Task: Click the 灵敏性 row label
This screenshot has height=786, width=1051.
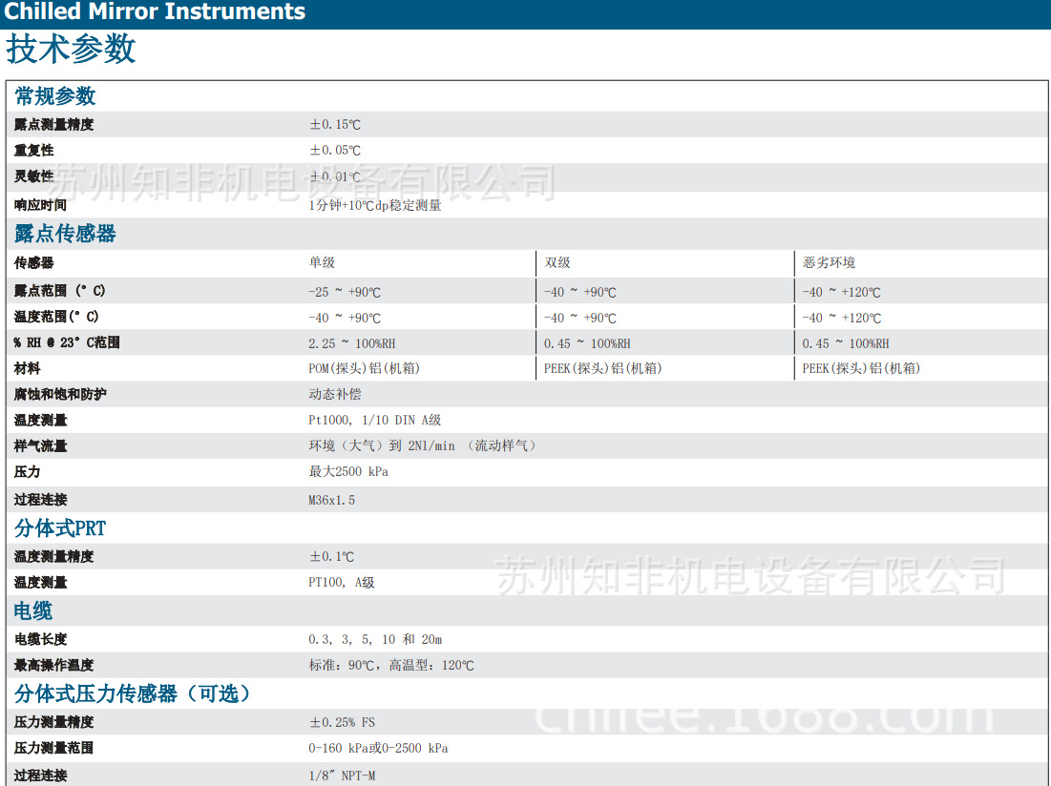Action: pos(33,176)
